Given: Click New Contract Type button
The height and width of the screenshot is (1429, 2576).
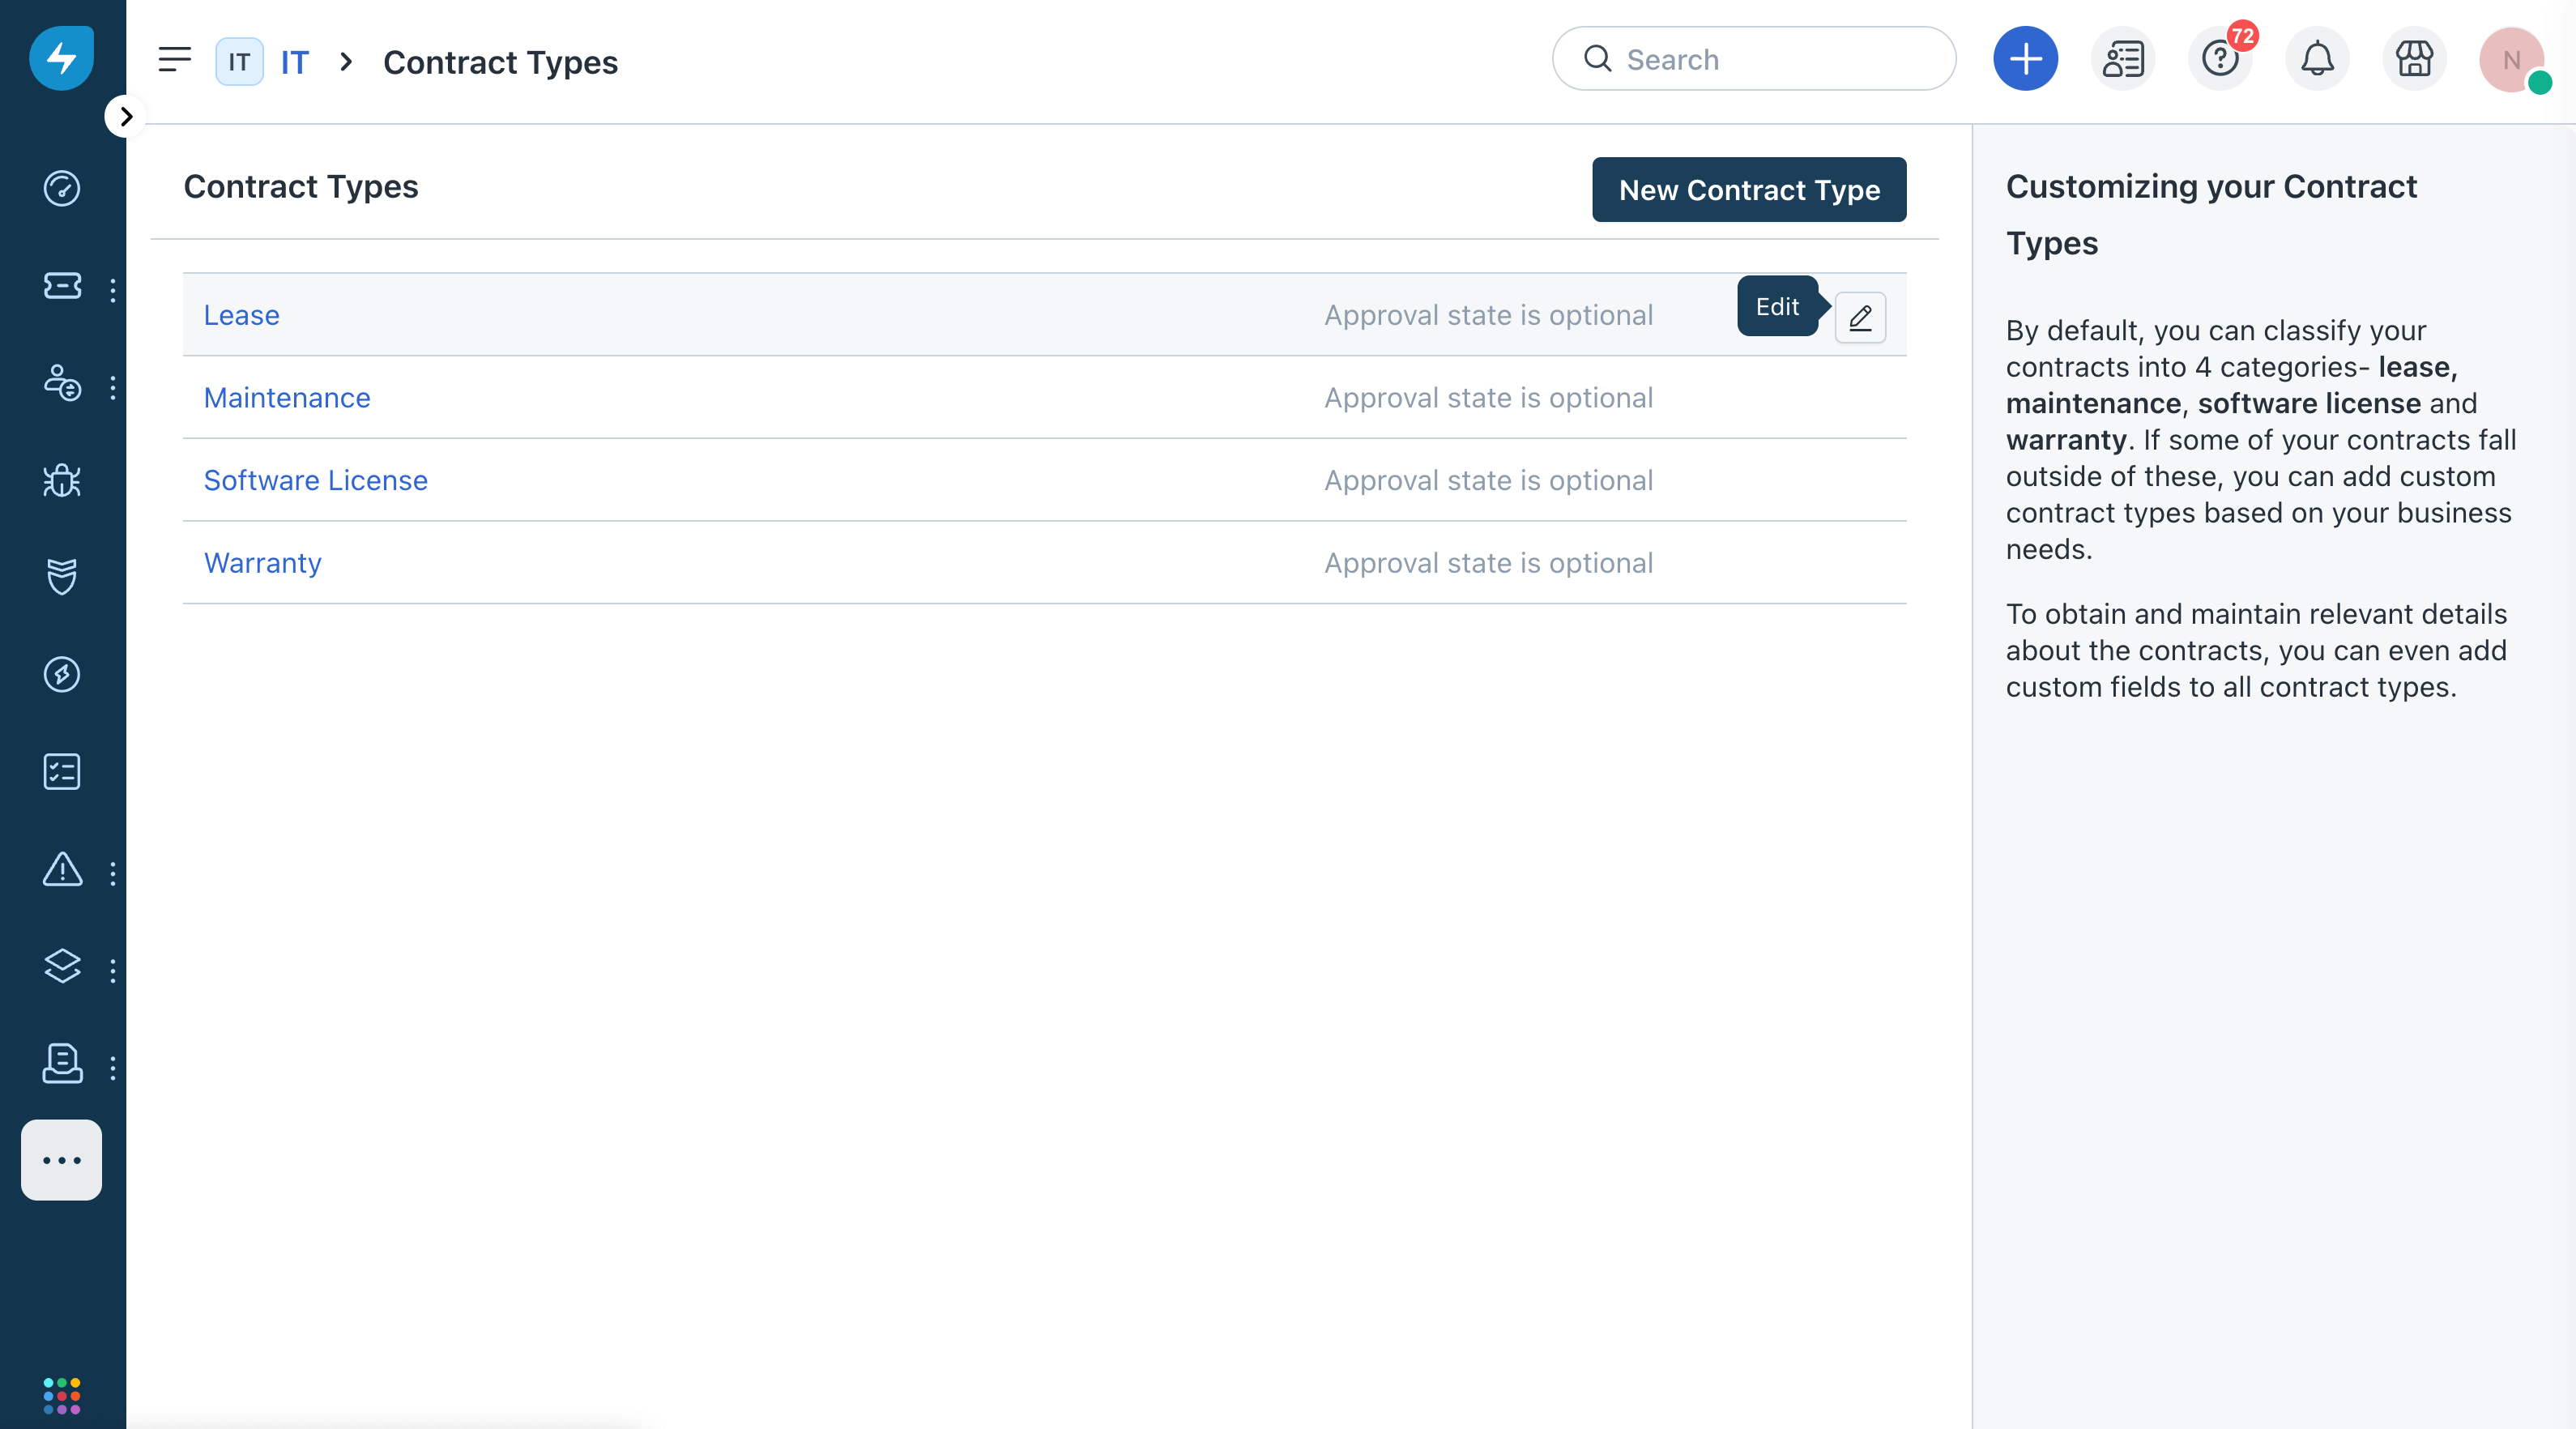Looking at the screenshot, I should click(x=1749, y=190).
